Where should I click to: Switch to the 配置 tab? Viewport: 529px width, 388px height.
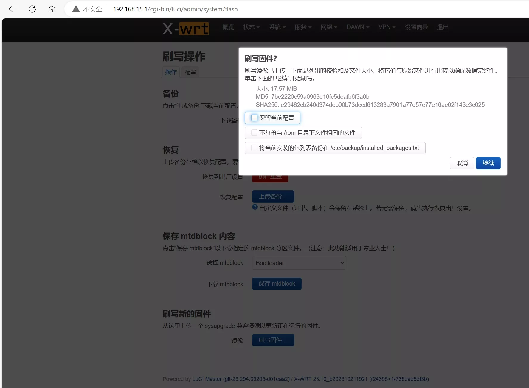[190, 72]
